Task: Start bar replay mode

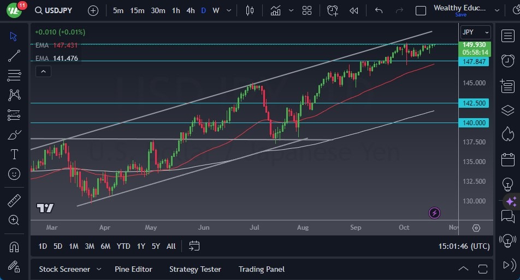Action: tap(354, 10)
